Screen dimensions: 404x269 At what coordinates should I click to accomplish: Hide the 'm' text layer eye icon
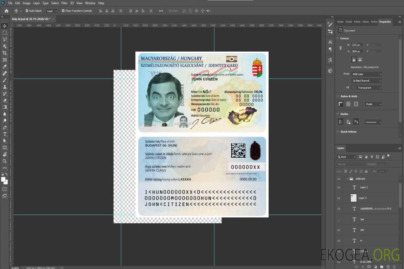pos(339,241)
